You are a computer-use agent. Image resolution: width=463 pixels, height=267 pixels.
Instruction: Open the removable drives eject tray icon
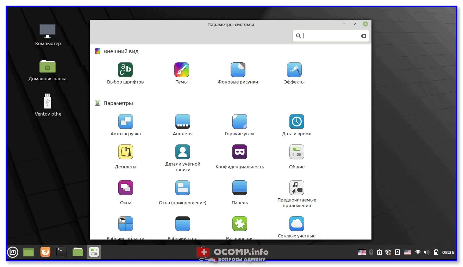398,252
